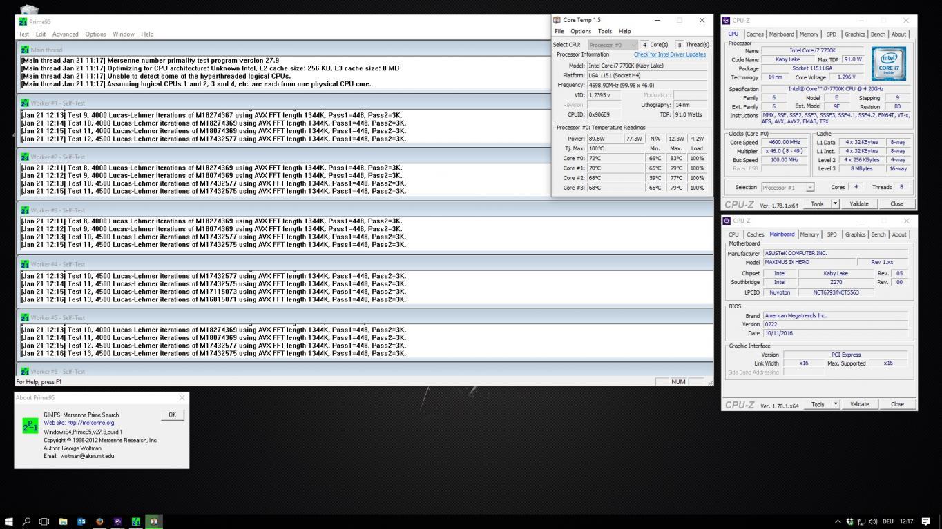Click the Main thread window icon in Prime95
This screenshot has height=529, width=942.
click(x=25, y=50)
